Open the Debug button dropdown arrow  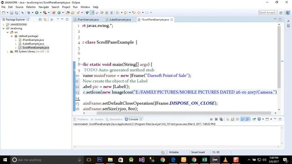[32, 13]
